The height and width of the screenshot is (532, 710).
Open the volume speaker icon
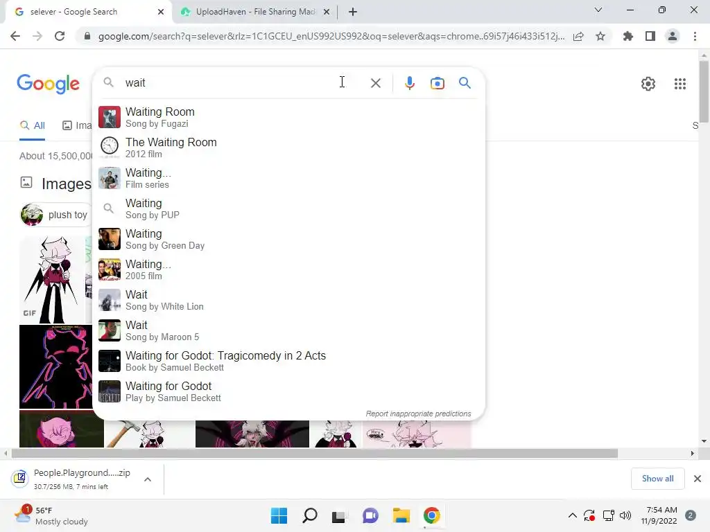[625, 515]
